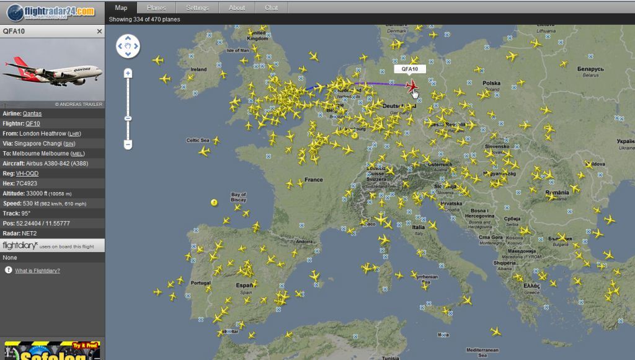This screenshot has height=360, width=635.
Task: Close the QFA10 flight details panel
Action: pos(99,31)
